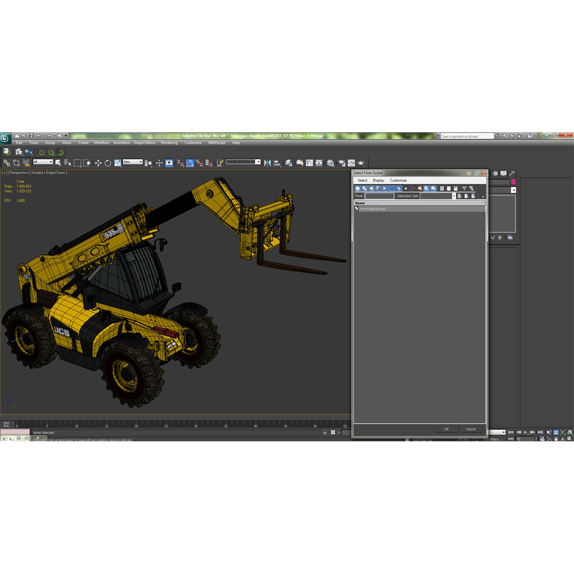Click the Shaded + Edged Faces viewport label
This screenshot has width=574, height=574.
tap(48, 173)
